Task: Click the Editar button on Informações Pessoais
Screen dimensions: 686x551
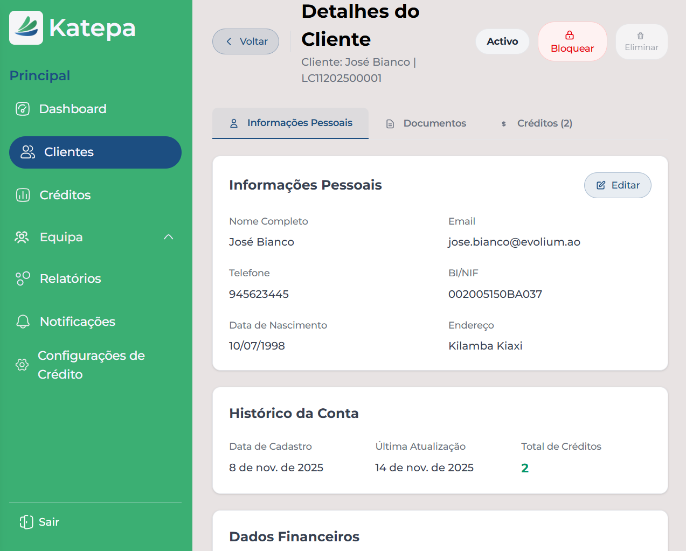Action: (x=618, y=185)
